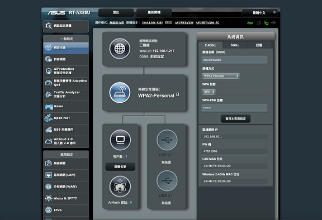Screen dimensions: 322x220
Task: Click the SSID input field ASUSRTAX86
Action: (x=234, y=60)
